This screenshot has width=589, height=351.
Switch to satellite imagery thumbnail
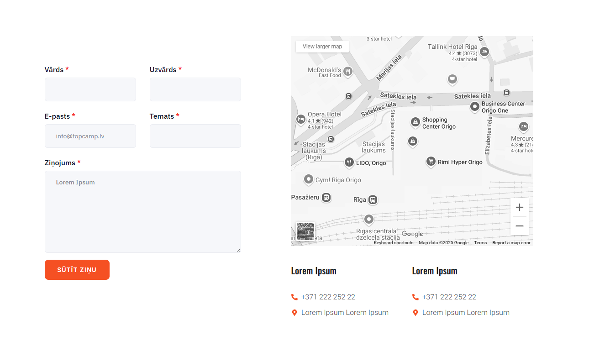pyautogui.click(x=305, y=231)
